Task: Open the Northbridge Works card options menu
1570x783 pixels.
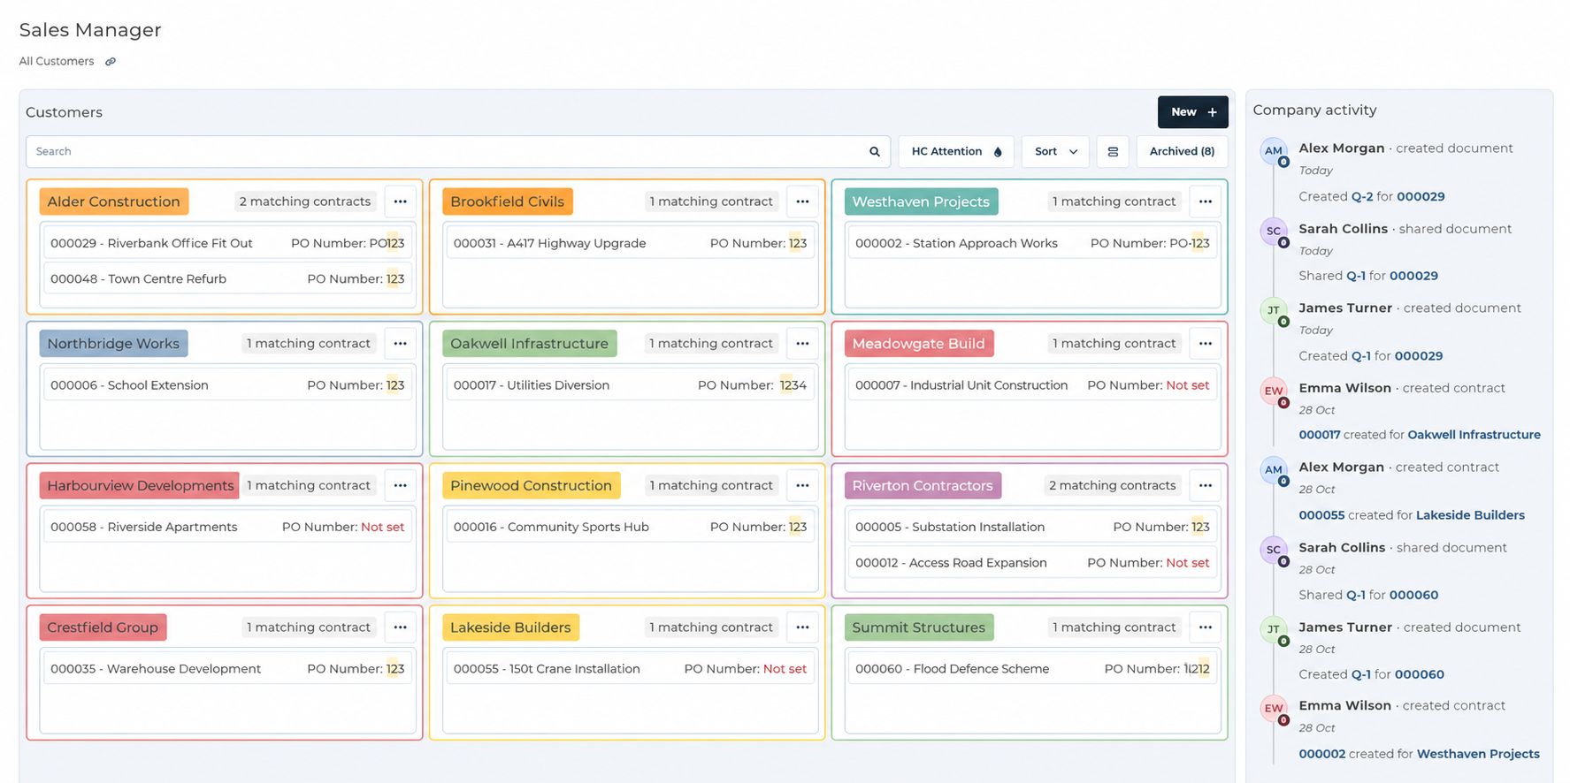Action: pos(400,344)
